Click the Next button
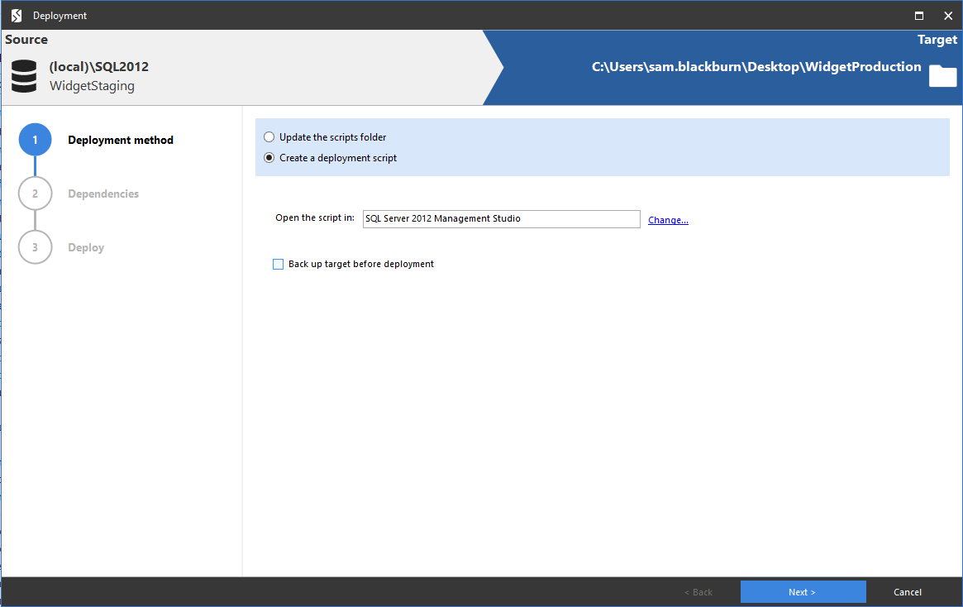This screenshot has width=963, height=607. [803, 591]
